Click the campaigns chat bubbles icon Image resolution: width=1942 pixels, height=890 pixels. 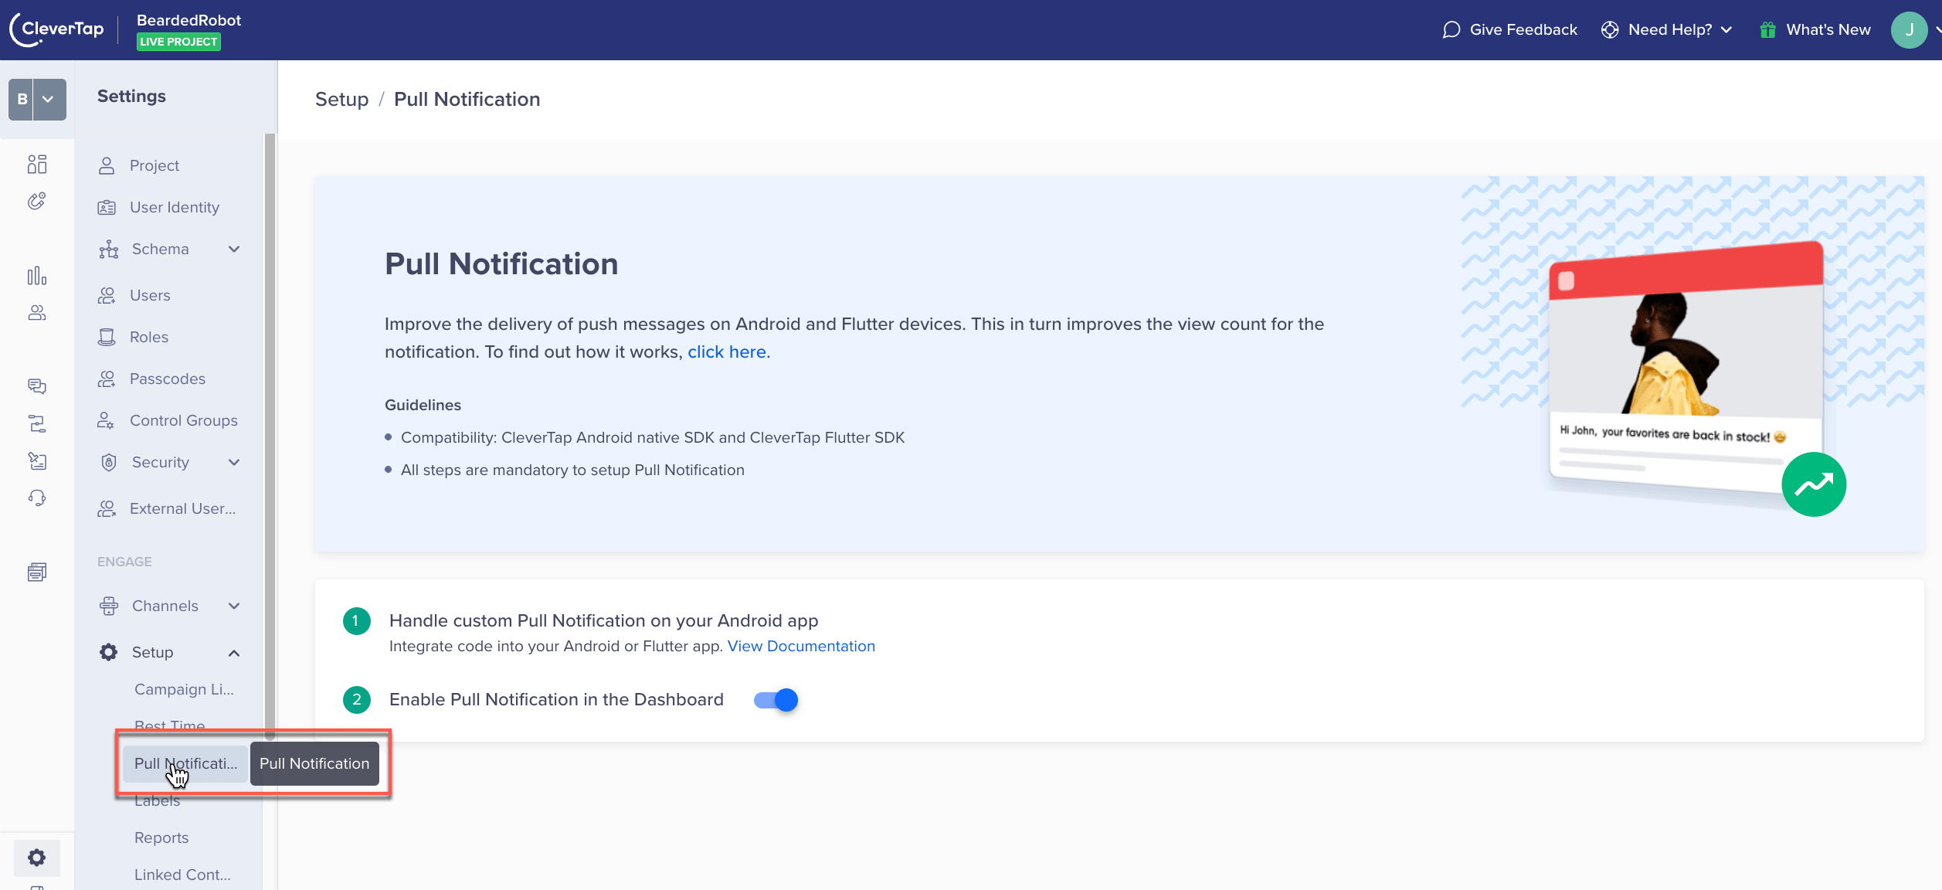[36, 386]
